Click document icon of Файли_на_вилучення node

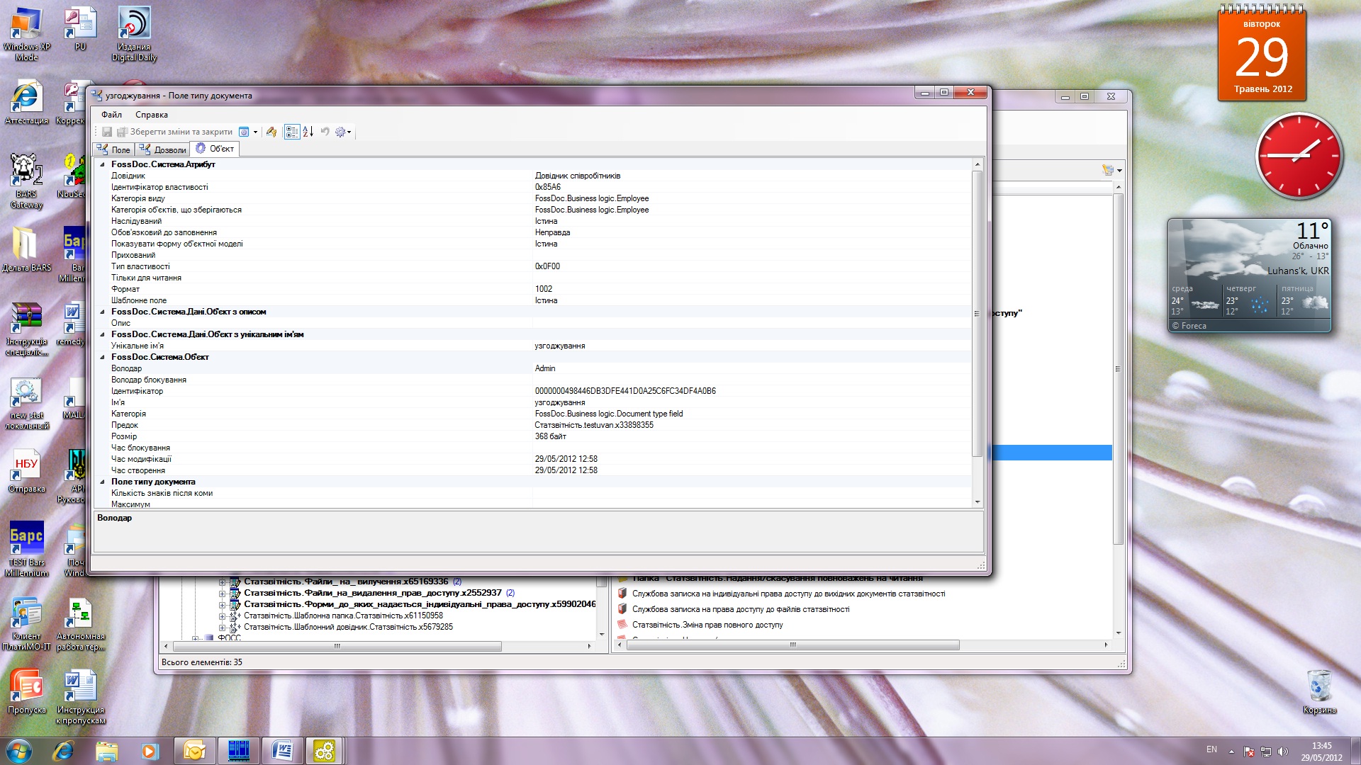[x=235, y=582]
